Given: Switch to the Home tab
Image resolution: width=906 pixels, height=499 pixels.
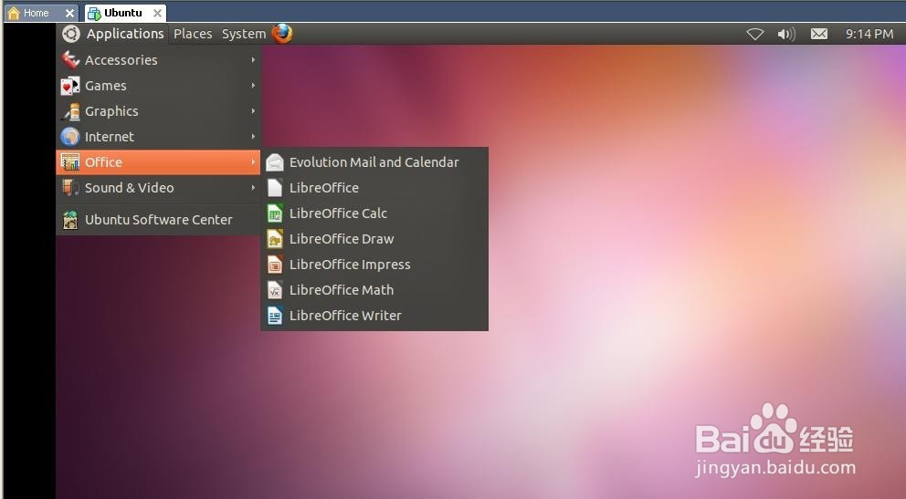Looking at the screenshot, I should 42,13.
